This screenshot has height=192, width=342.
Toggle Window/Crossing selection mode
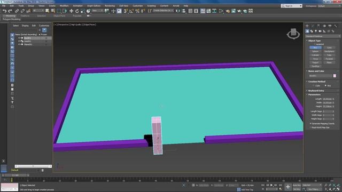65,11
